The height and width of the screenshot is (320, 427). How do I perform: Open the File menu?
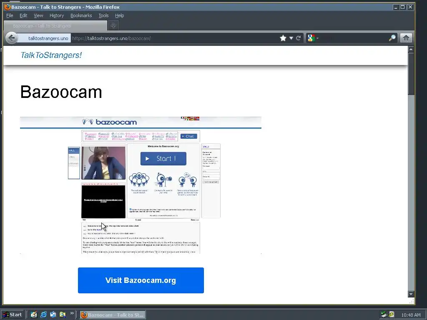(x=10, y=15)
